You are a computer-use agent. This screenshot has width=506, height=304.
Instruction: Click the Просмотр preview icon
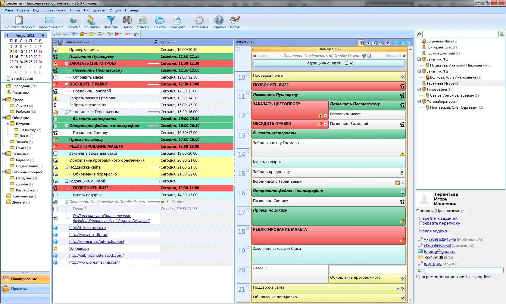(x=177, y=20)
